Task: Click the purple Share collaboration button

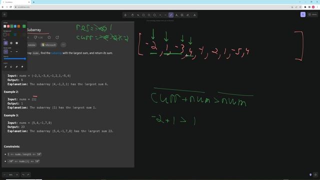Action: click(303, 14)
